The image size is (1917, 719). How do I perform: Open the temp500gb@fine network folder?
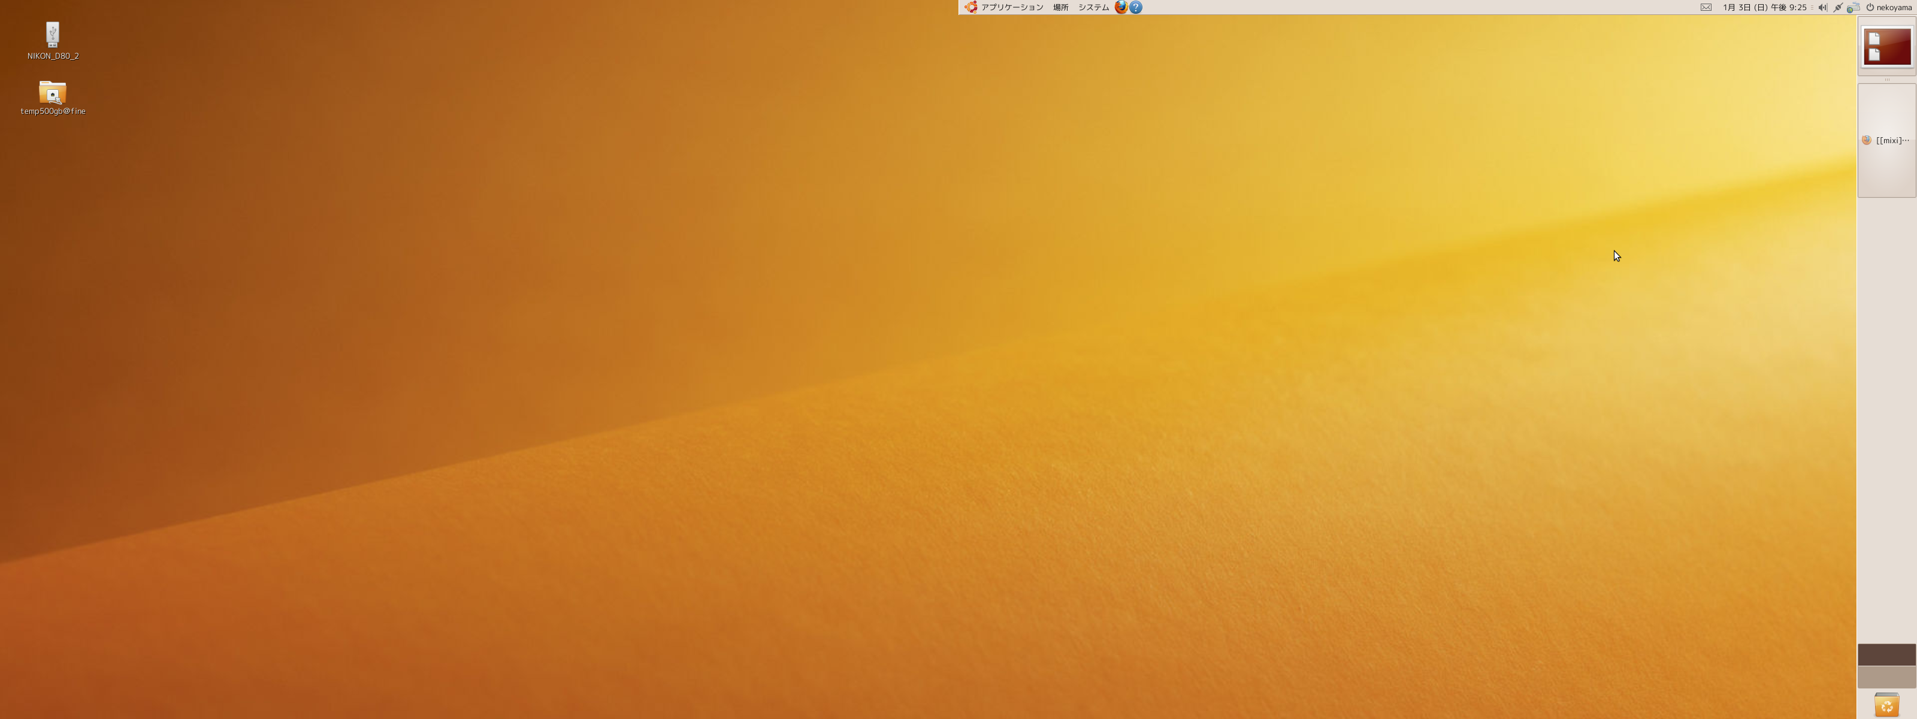point(52,92)
